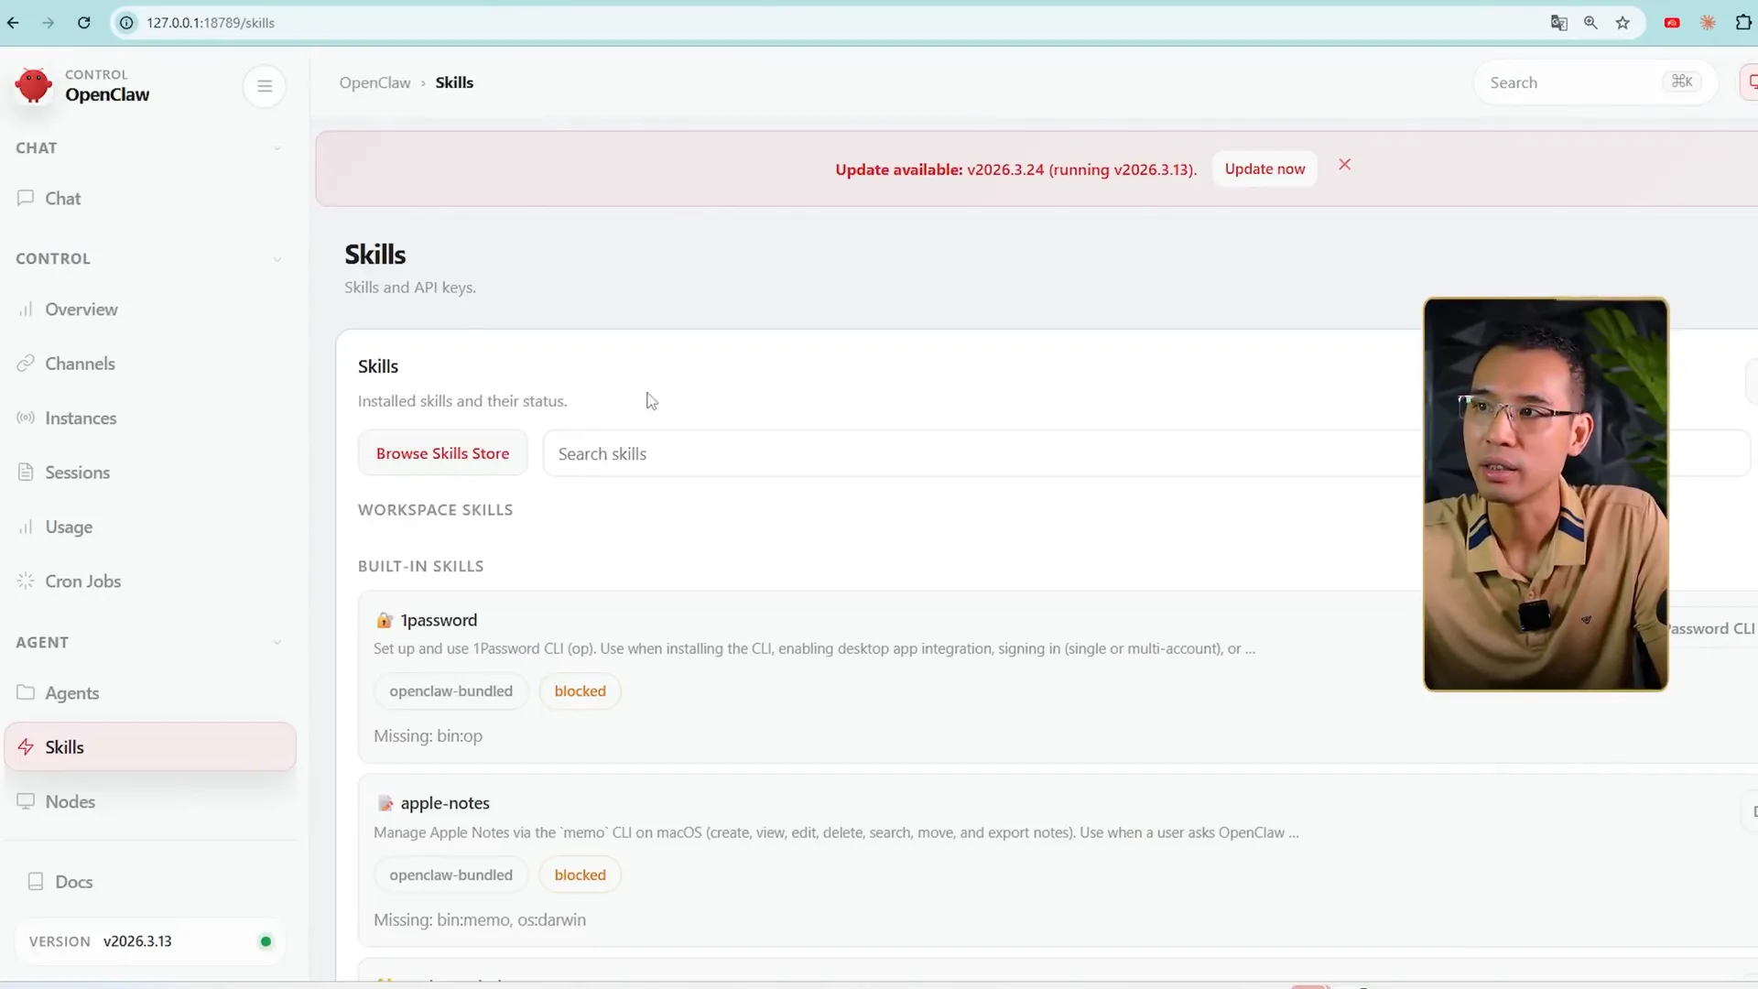Dismiss the update available banner
Viewport: 1758px width, 989px height.
click(1344, 165)
